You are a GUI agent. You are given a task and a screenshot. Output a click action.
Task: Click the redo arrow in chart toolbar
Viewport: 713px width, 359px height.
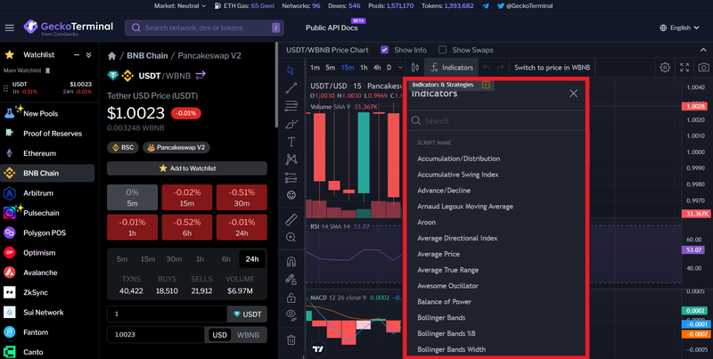(x=500, y=68)
